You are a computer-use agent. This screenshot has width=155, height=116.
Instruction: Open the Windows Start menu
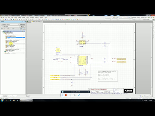click(2, 100)
